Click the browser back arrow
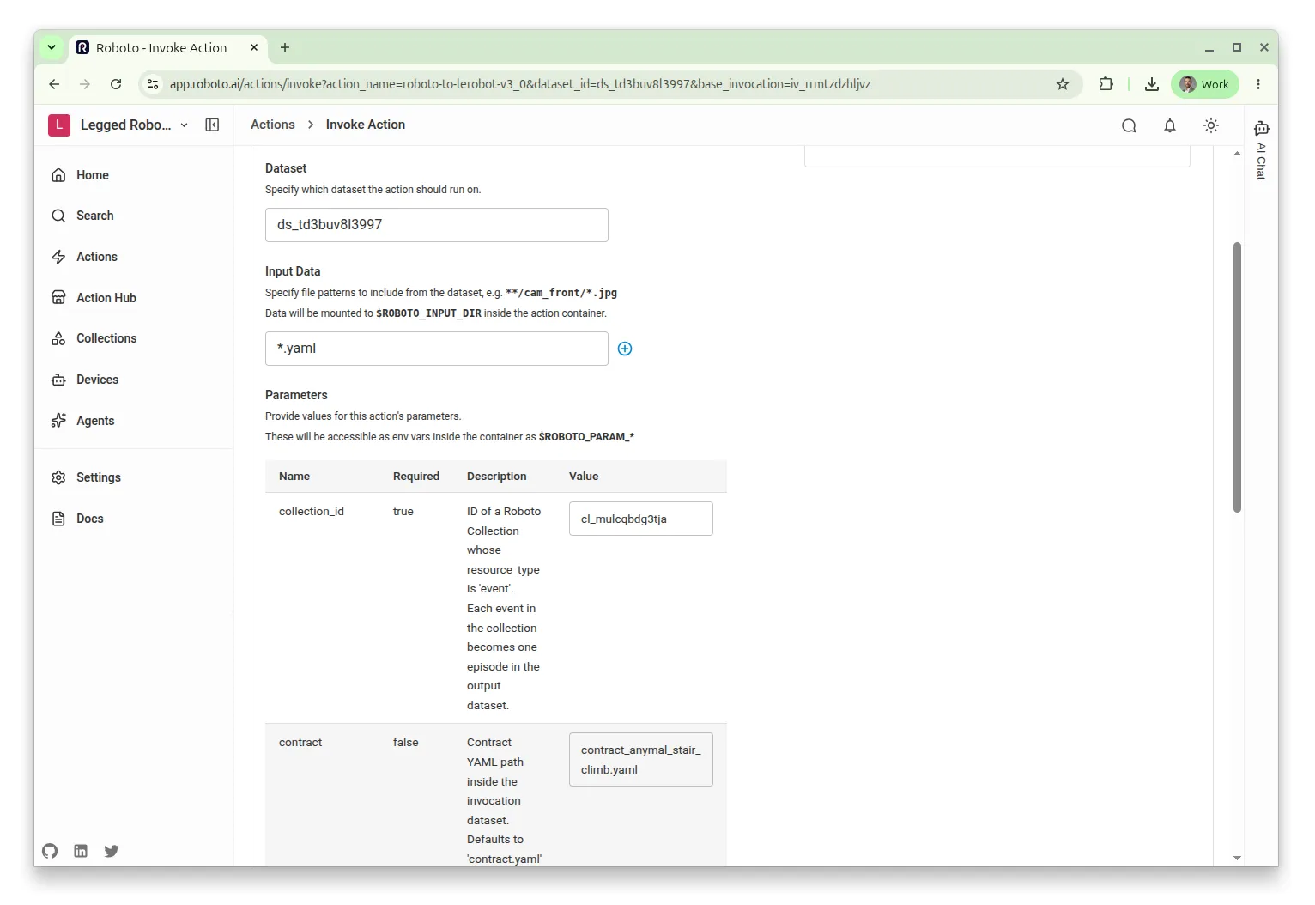 (x=54, y=84)
